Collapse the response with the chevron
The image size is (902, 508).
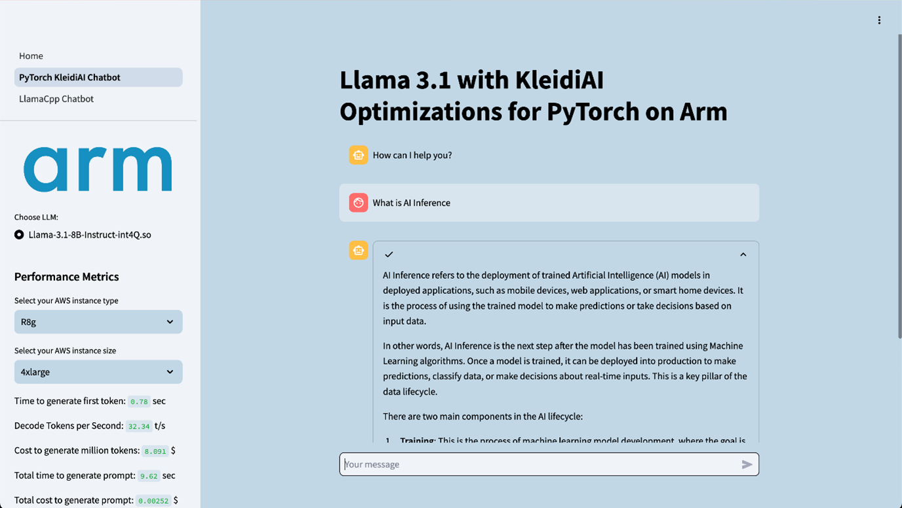click(x=743, y=255)
